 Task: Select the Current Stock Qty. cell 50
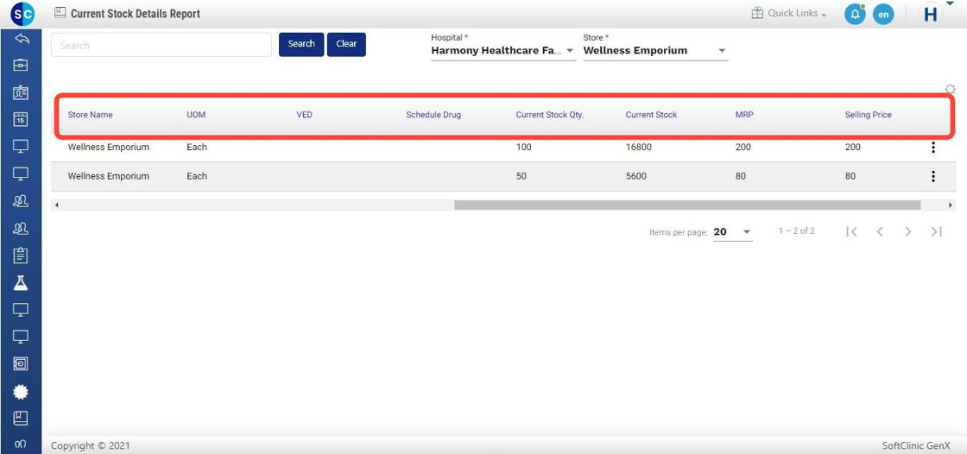coord(521,176)
